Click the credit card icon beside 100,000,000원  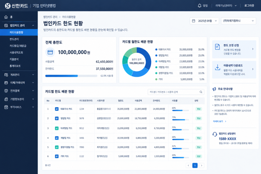click(x=50, y=52)
